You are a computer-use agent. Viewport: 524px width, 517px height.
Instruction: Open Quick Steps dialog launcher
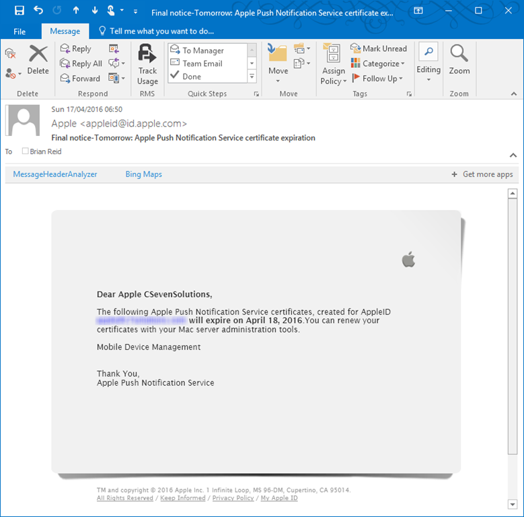coord(256,94)
